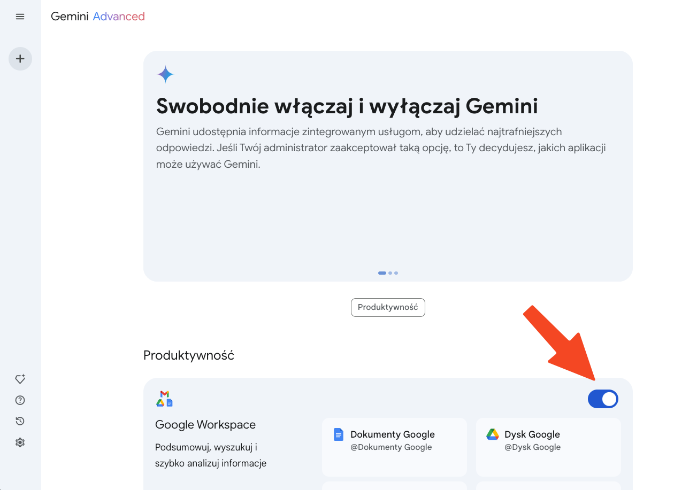Click the Gemini sparkle star icon
The image size is (674, 490).
(x=165, y=74)
